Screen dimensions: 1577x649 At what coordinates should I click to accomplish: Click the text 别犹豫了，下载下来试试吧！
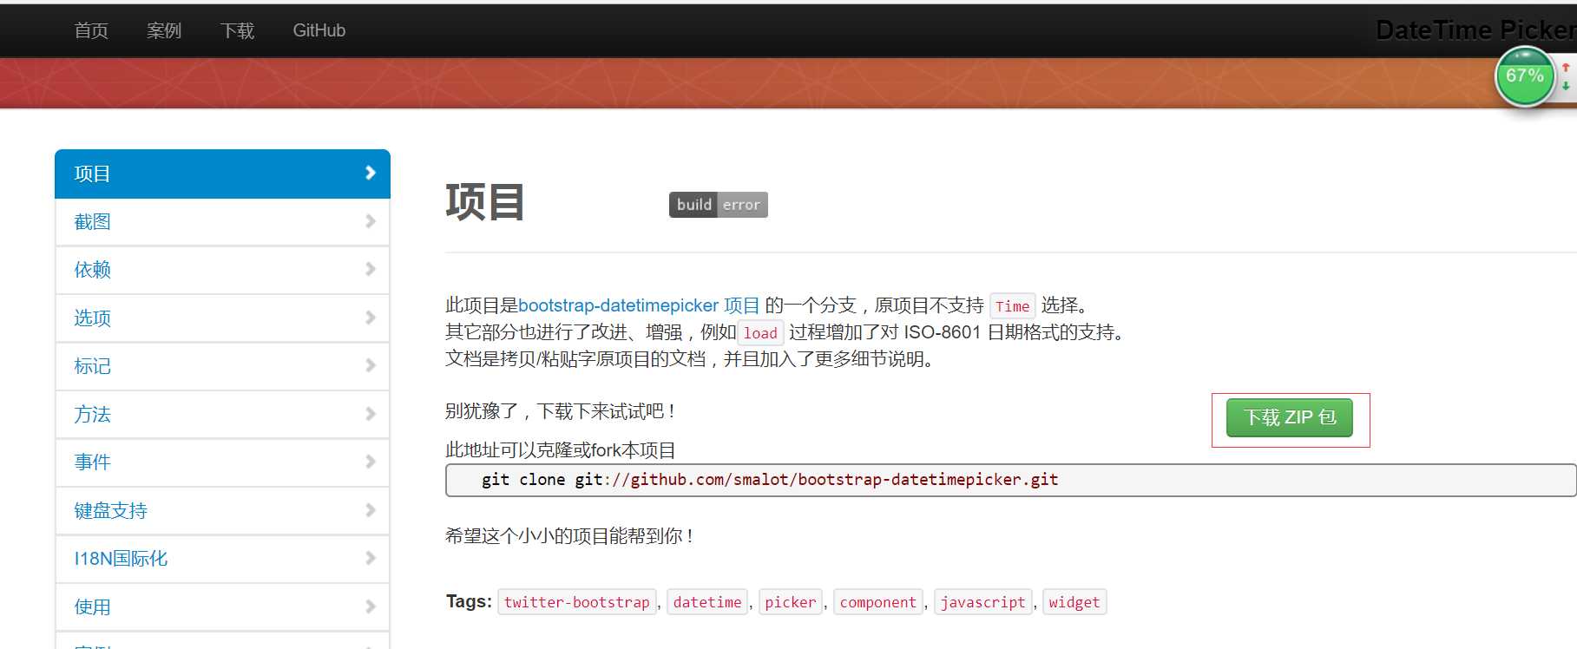click(x=562, y=411)
